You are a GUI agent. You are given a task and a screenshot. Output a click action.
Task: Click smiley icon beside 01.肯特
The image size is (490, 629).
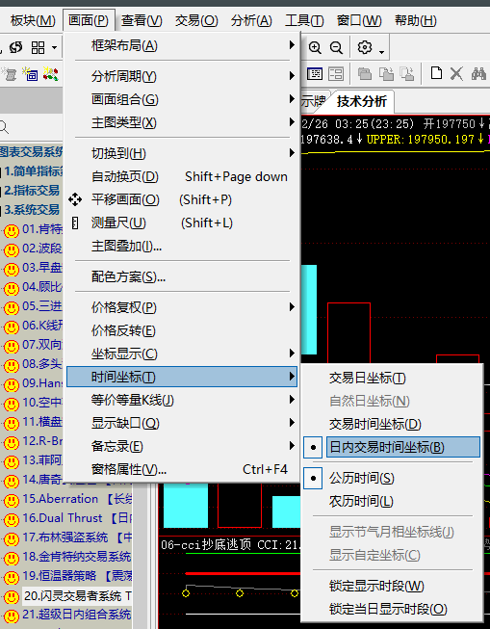12,230
